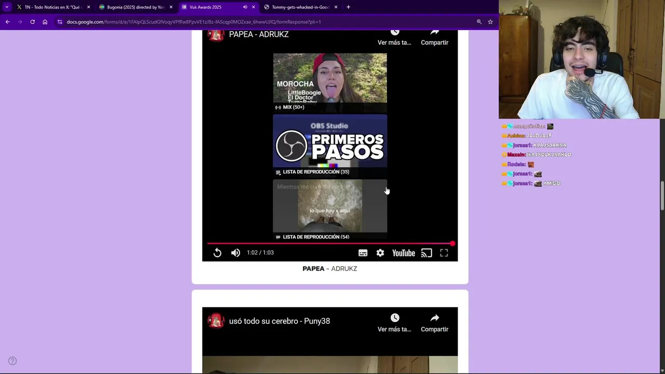Open the 'PAPEA - ADRUKZ' video title
This screenshot has width=665, height=374.
coord(259,34)
